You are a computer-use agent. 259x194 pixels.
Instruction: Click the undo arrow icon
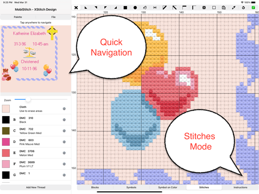(x=244, y=7)
